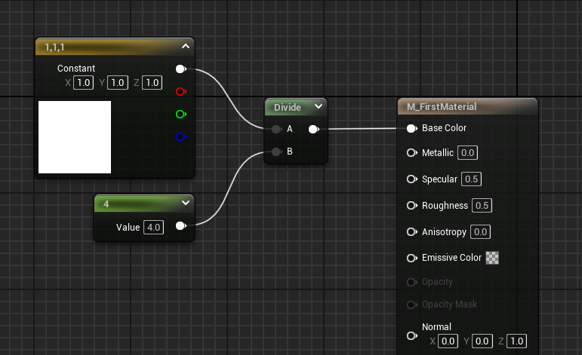Edit the Constant Y value field
Screen dimensions: 582x355
(118, 83)
